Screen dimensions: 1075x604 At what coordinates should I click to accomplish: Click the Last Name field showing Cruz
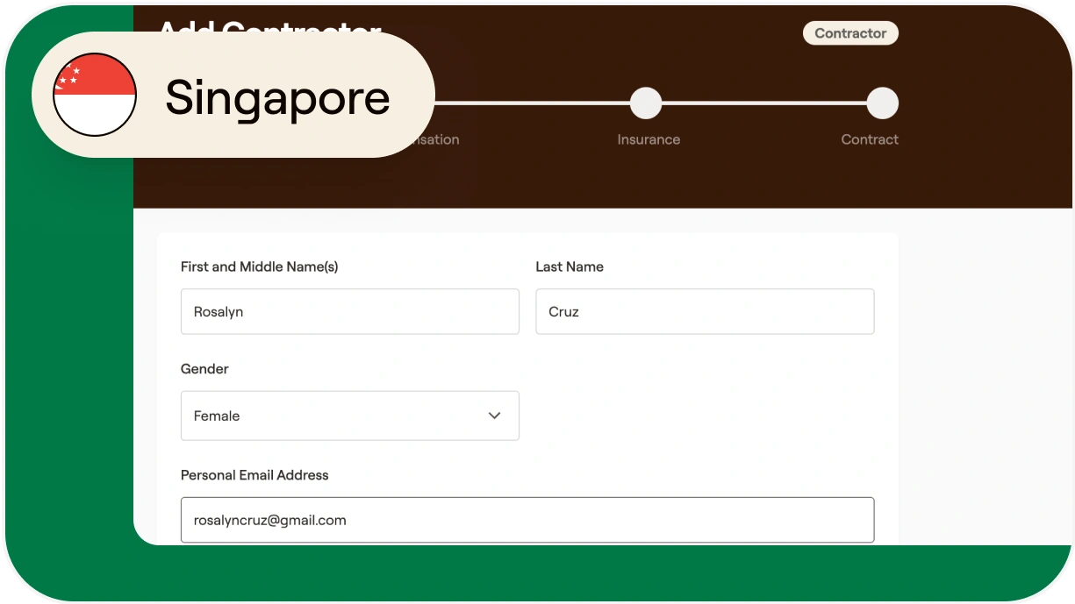pos(705,311)
